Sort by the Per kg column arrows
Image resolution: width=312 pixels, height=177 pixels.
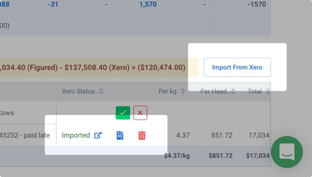point(183,91)
